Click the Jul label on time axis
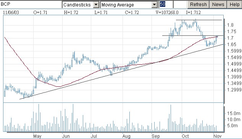Viewport: 242px width, 139px height. 94,136
